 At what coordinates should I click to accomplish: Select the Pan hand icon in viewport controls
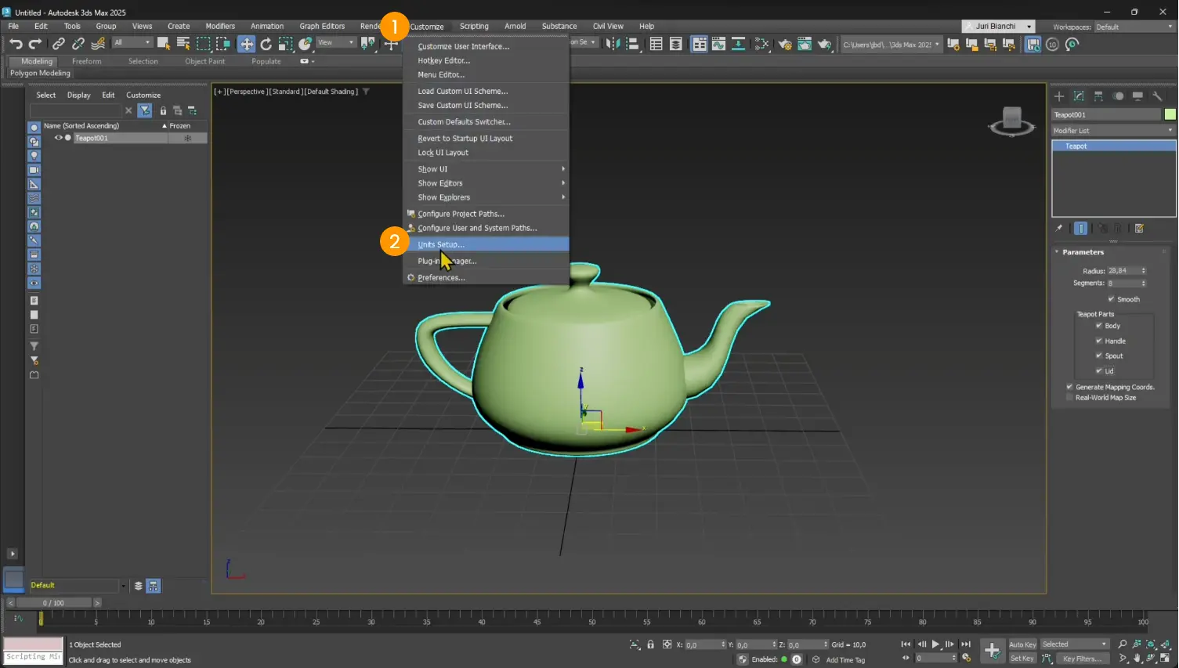pos(1137,659)
